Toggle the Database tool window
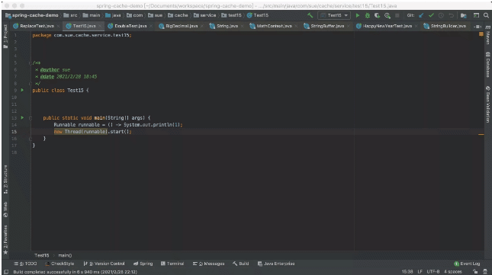Viewport: 492px width, 275px height. click(x=488, y=65)
